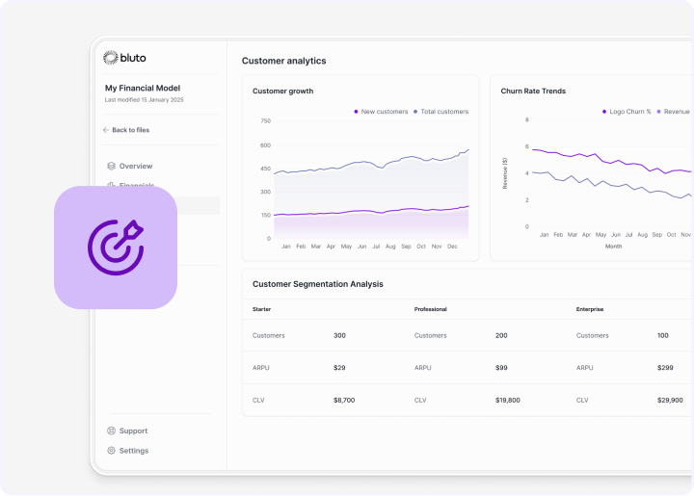Click the Back to files link
Screen dimensions: 694x496
[x=130, y=130]
